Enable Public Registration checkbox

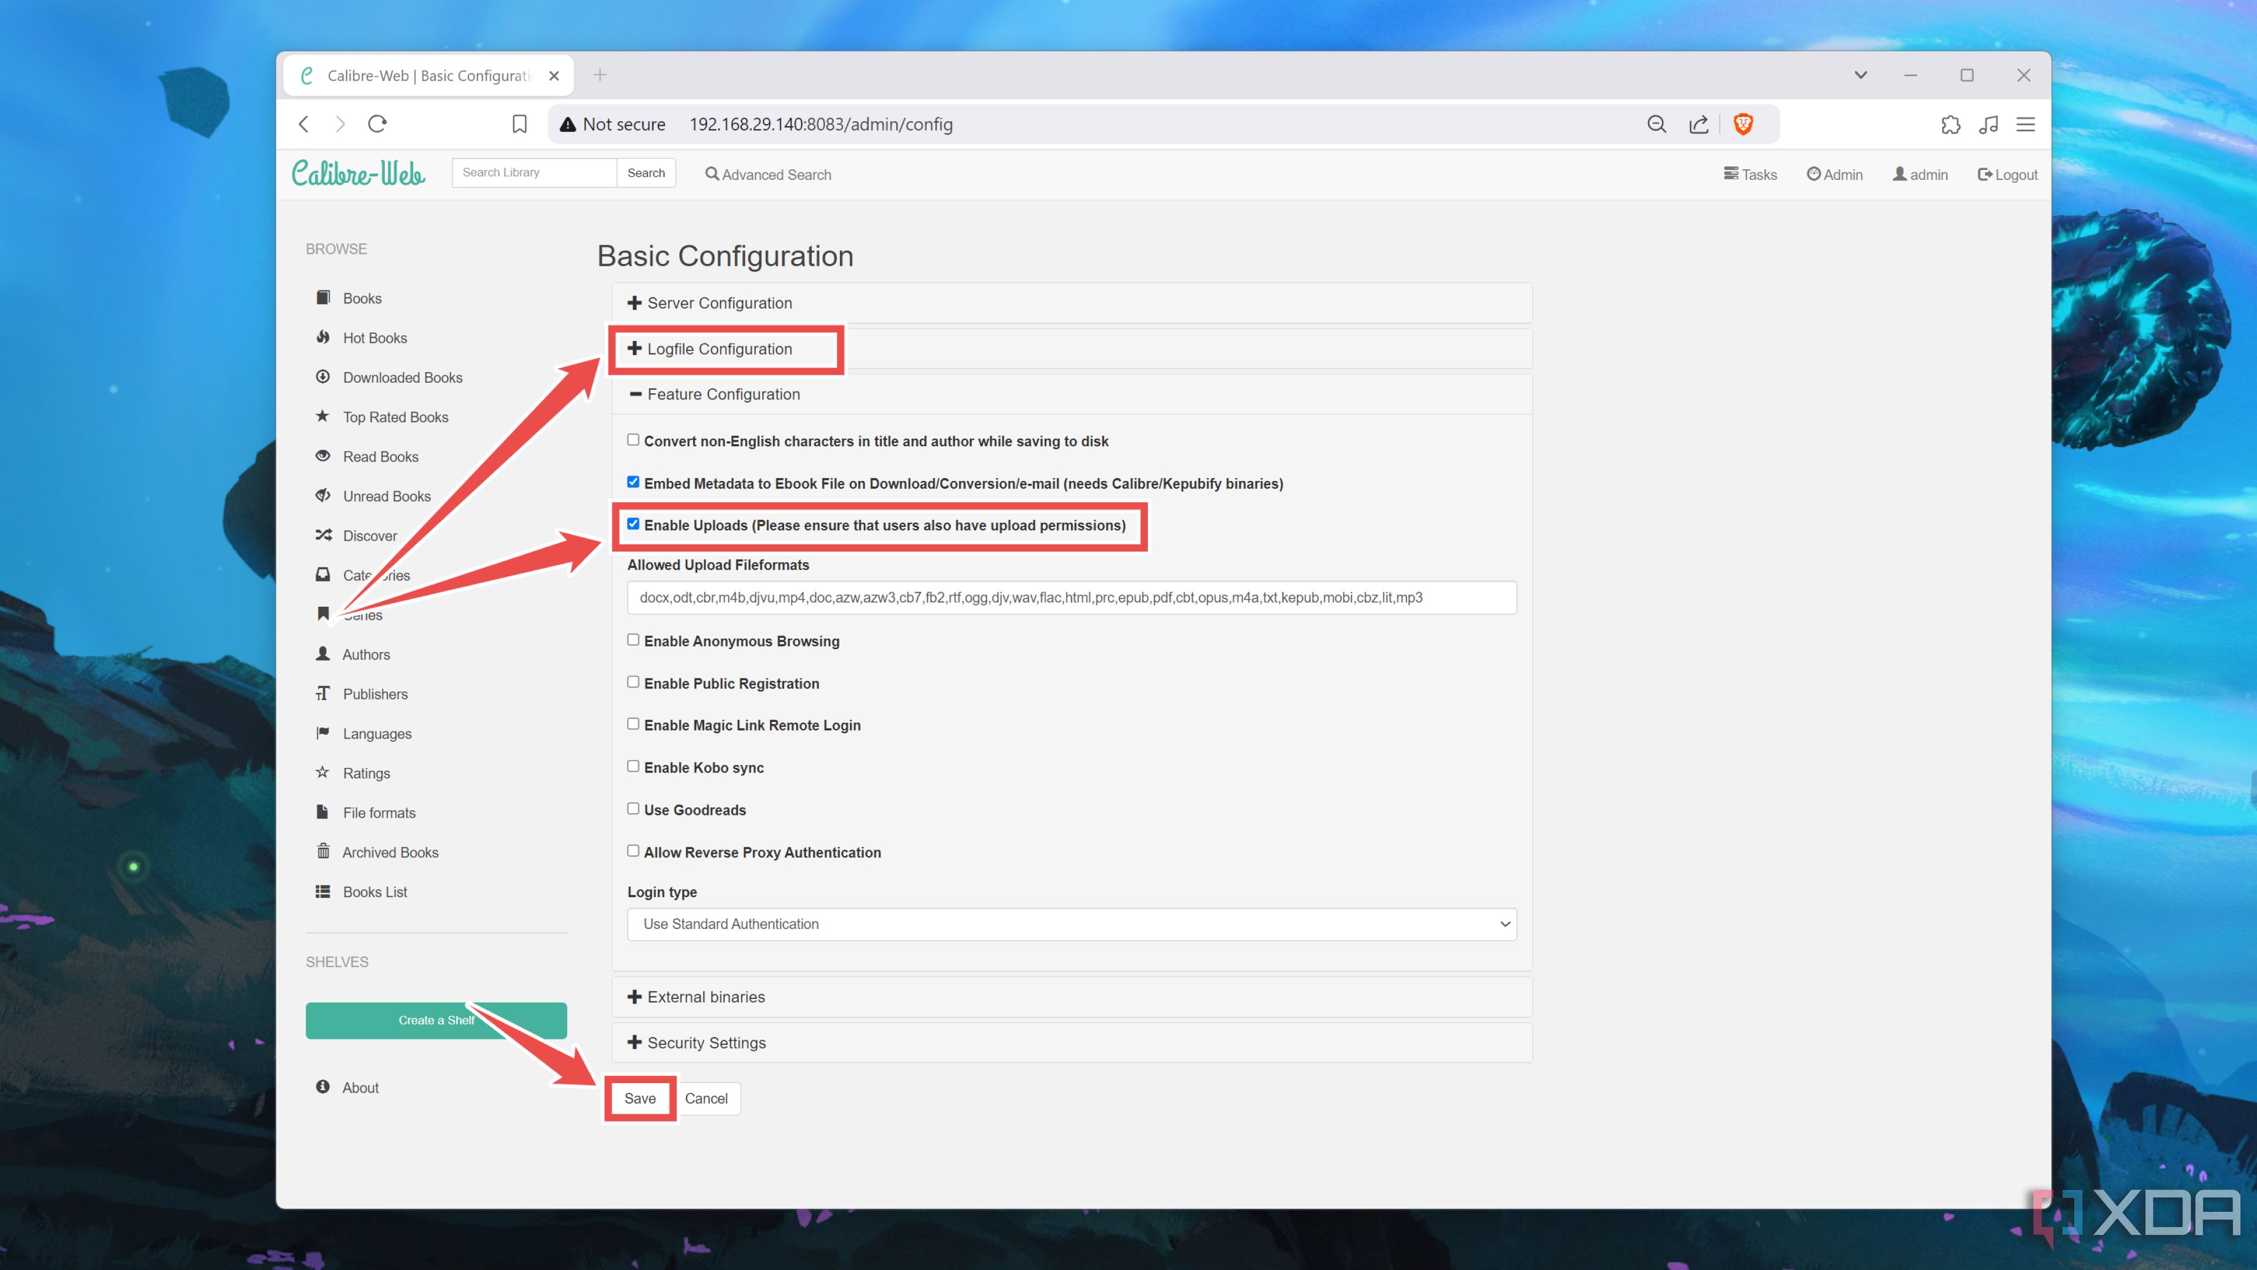(632, 682)
